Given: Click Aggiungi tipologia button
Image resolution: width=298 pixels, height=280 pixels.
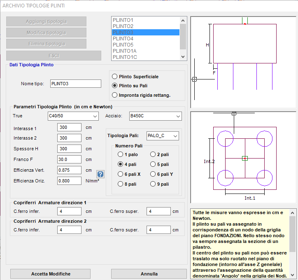Looking at the screenshot, I should point(46,21).
